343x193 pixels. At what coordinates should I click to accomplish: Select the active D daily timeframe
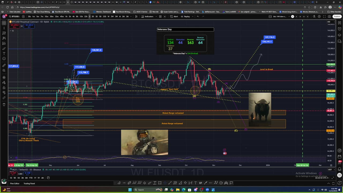click(x=90, y=16)
